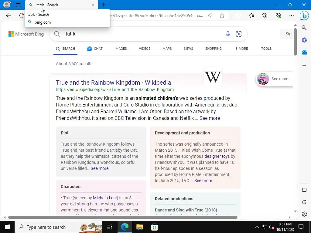Click the Read aloud icon in address bar
The width and height of the screenshot is (311, 233).
pos(210,15)
